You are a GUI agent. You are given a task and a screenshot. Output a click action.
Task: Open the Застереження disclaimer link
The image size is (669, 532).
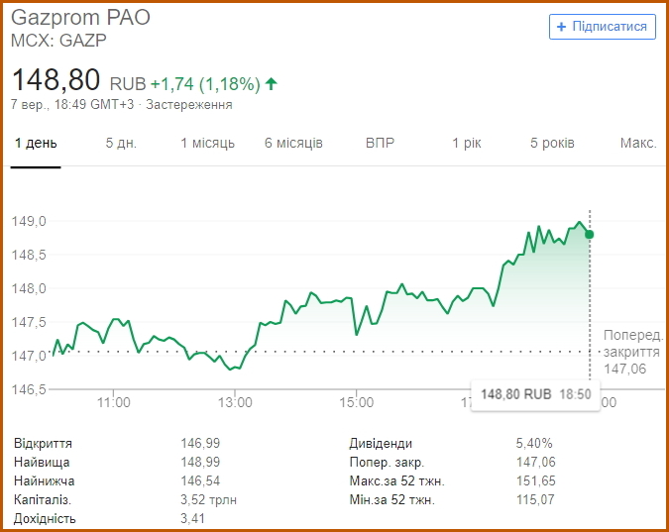tap(189, 105)
